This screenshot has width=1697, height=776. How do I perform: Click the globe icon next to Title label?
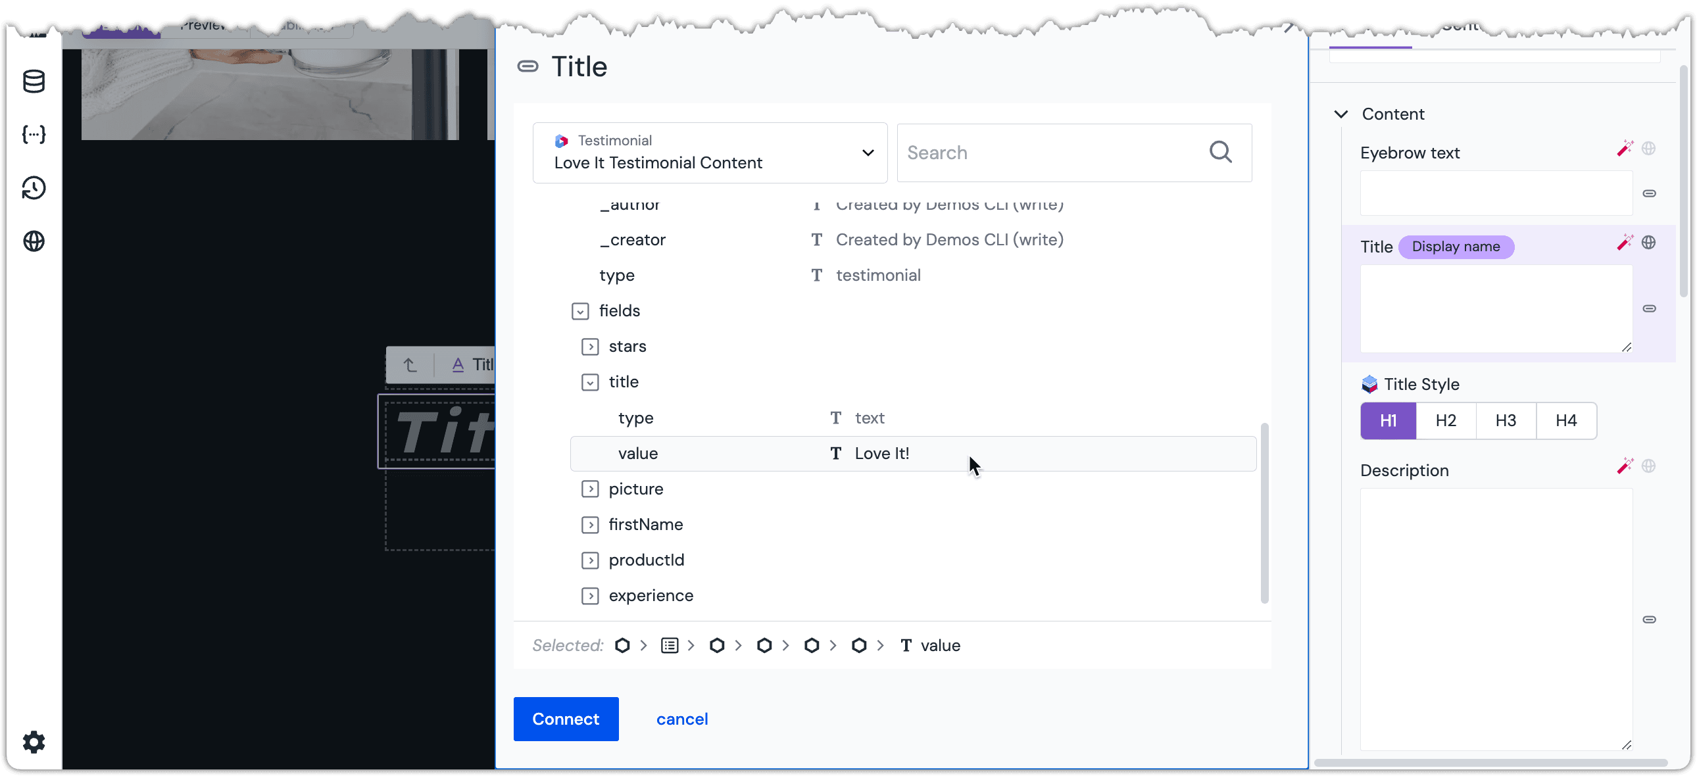pyautogui.click(x=1650, y=246)
